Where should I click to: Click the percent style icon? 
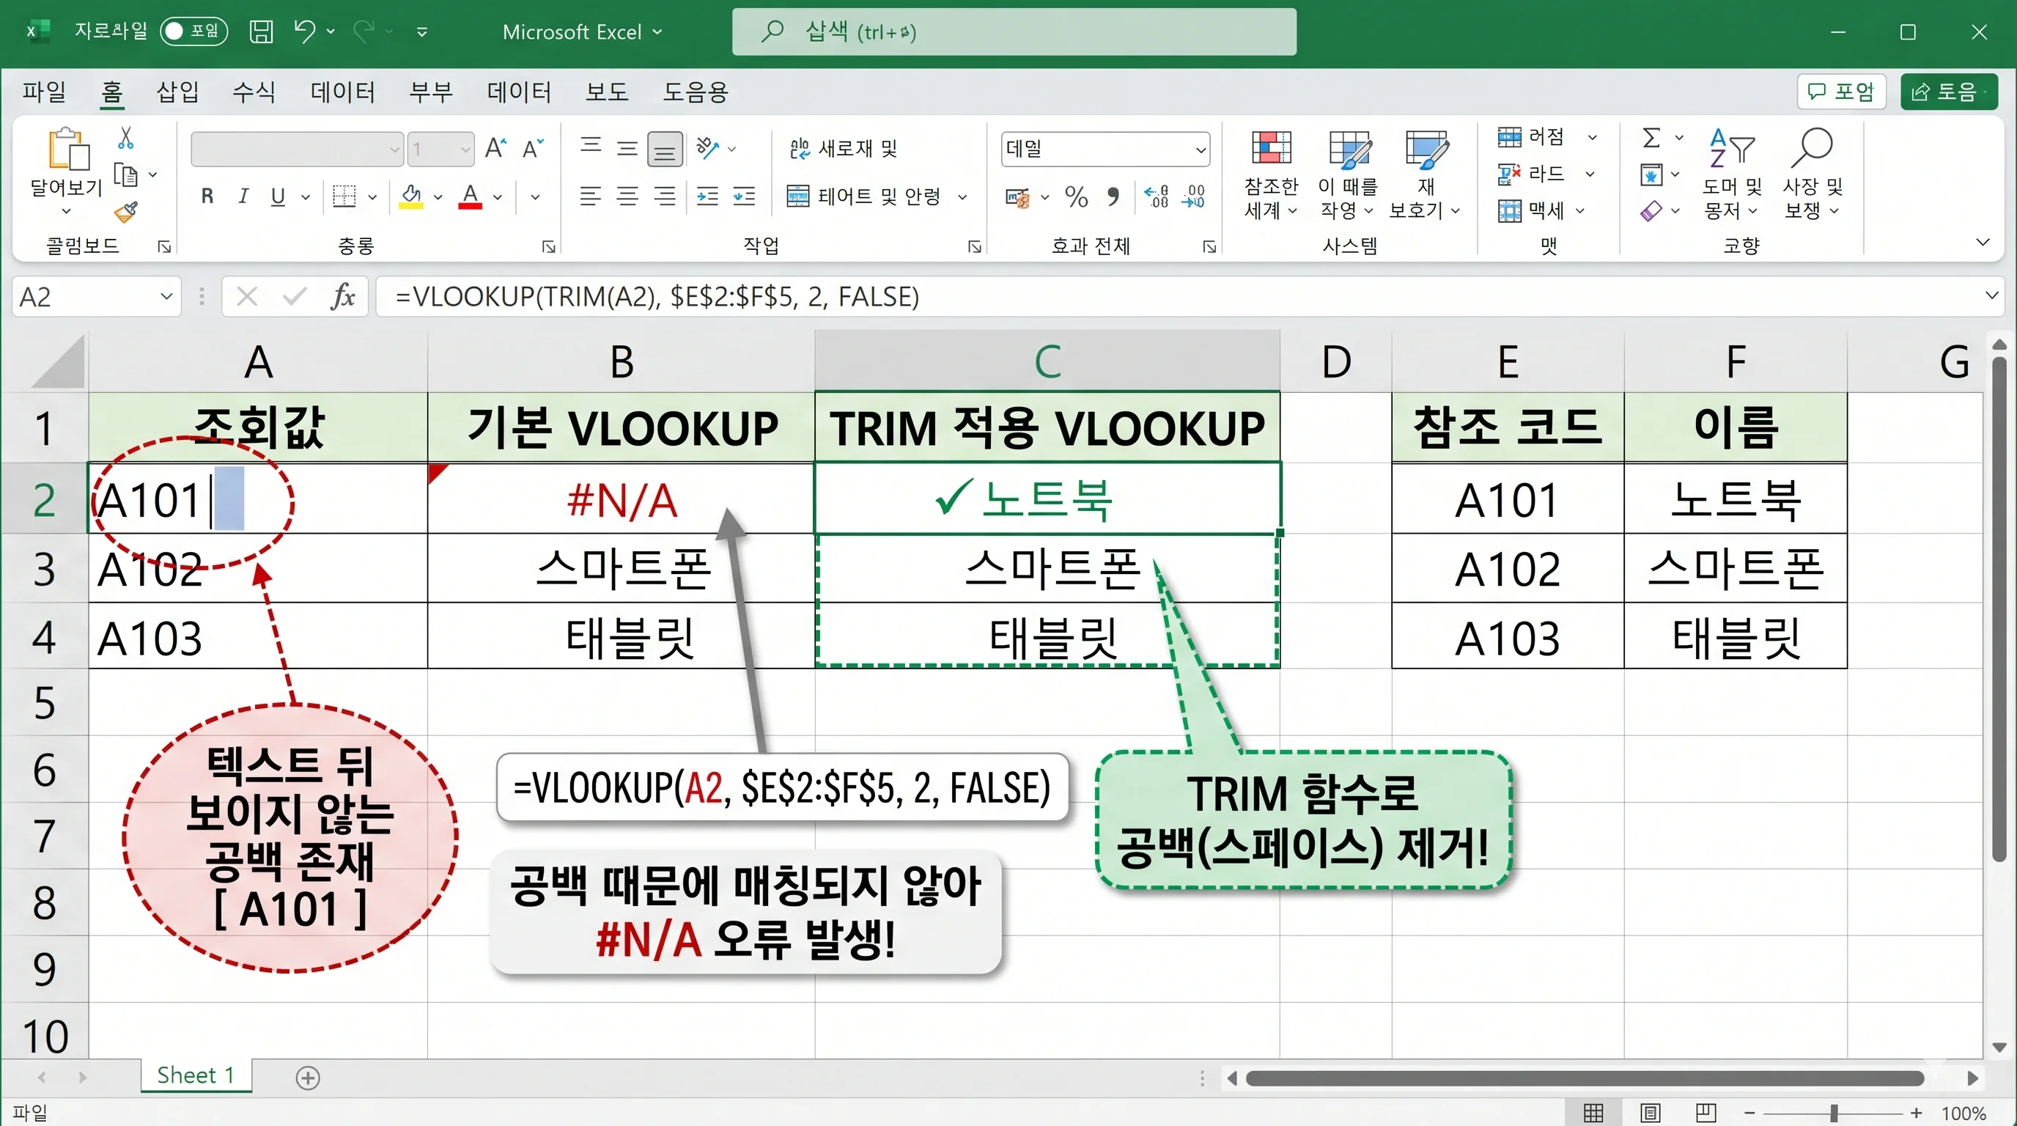click(1077, 196)
